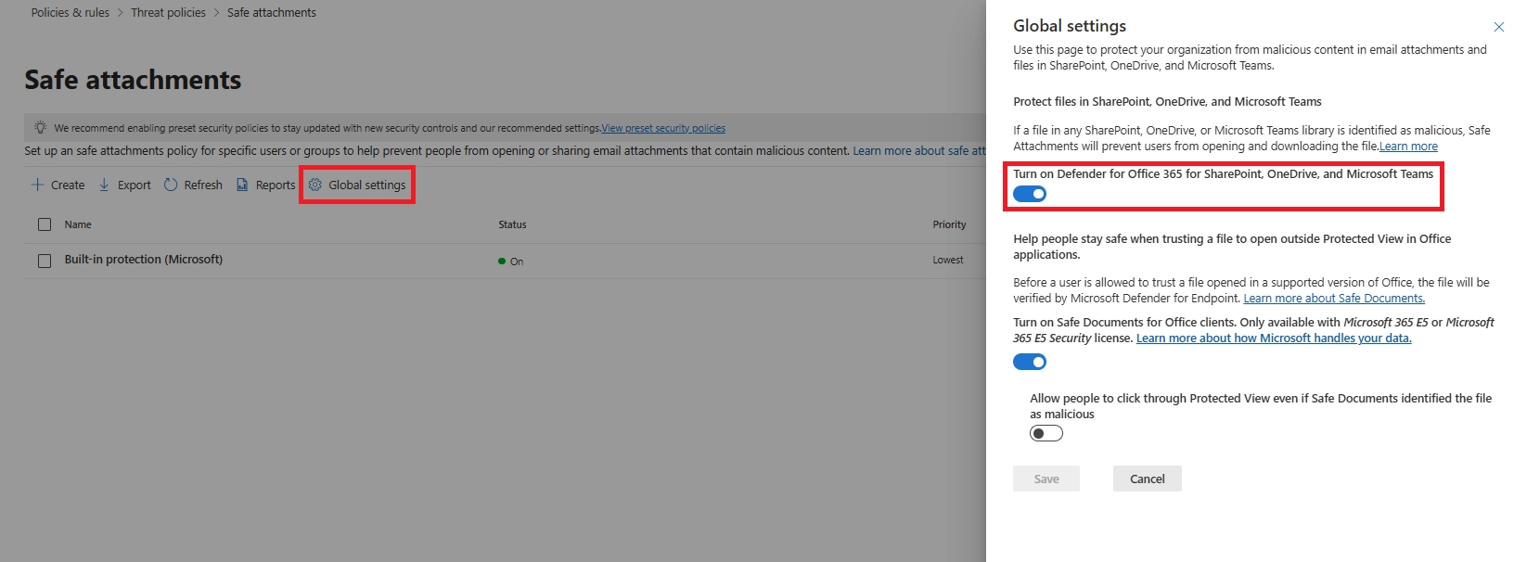Click the On status of Built-in protection
The width and height of the screenshot is (1514, 562).
point(511,262)
